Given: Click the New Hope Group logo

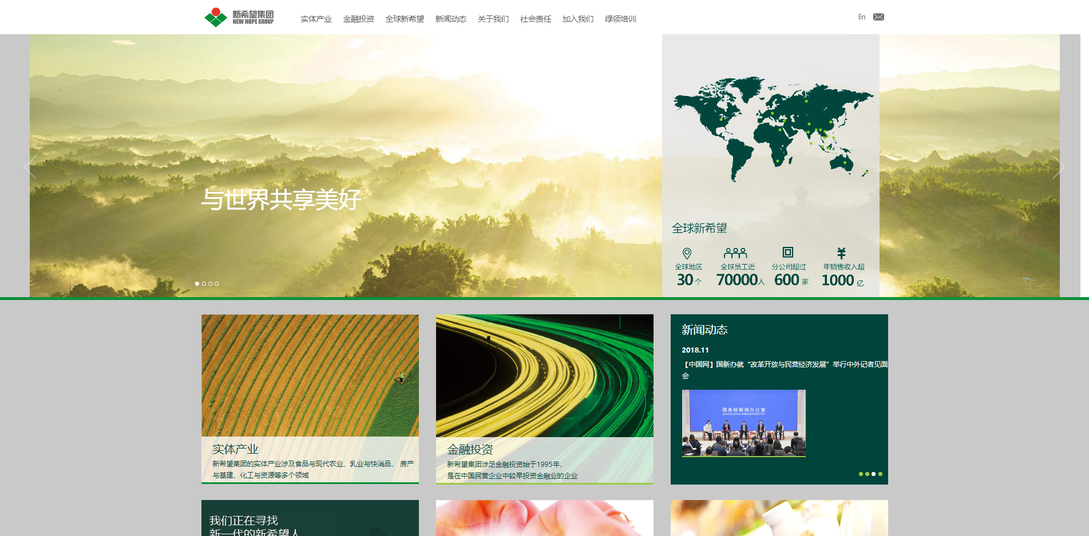Looking at the screenshot, I should point(239,17).
